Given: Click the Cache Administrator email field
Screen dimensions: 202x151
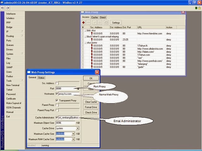Looking at the screenshot, I should pyautogui.click(x=69, y=117).
